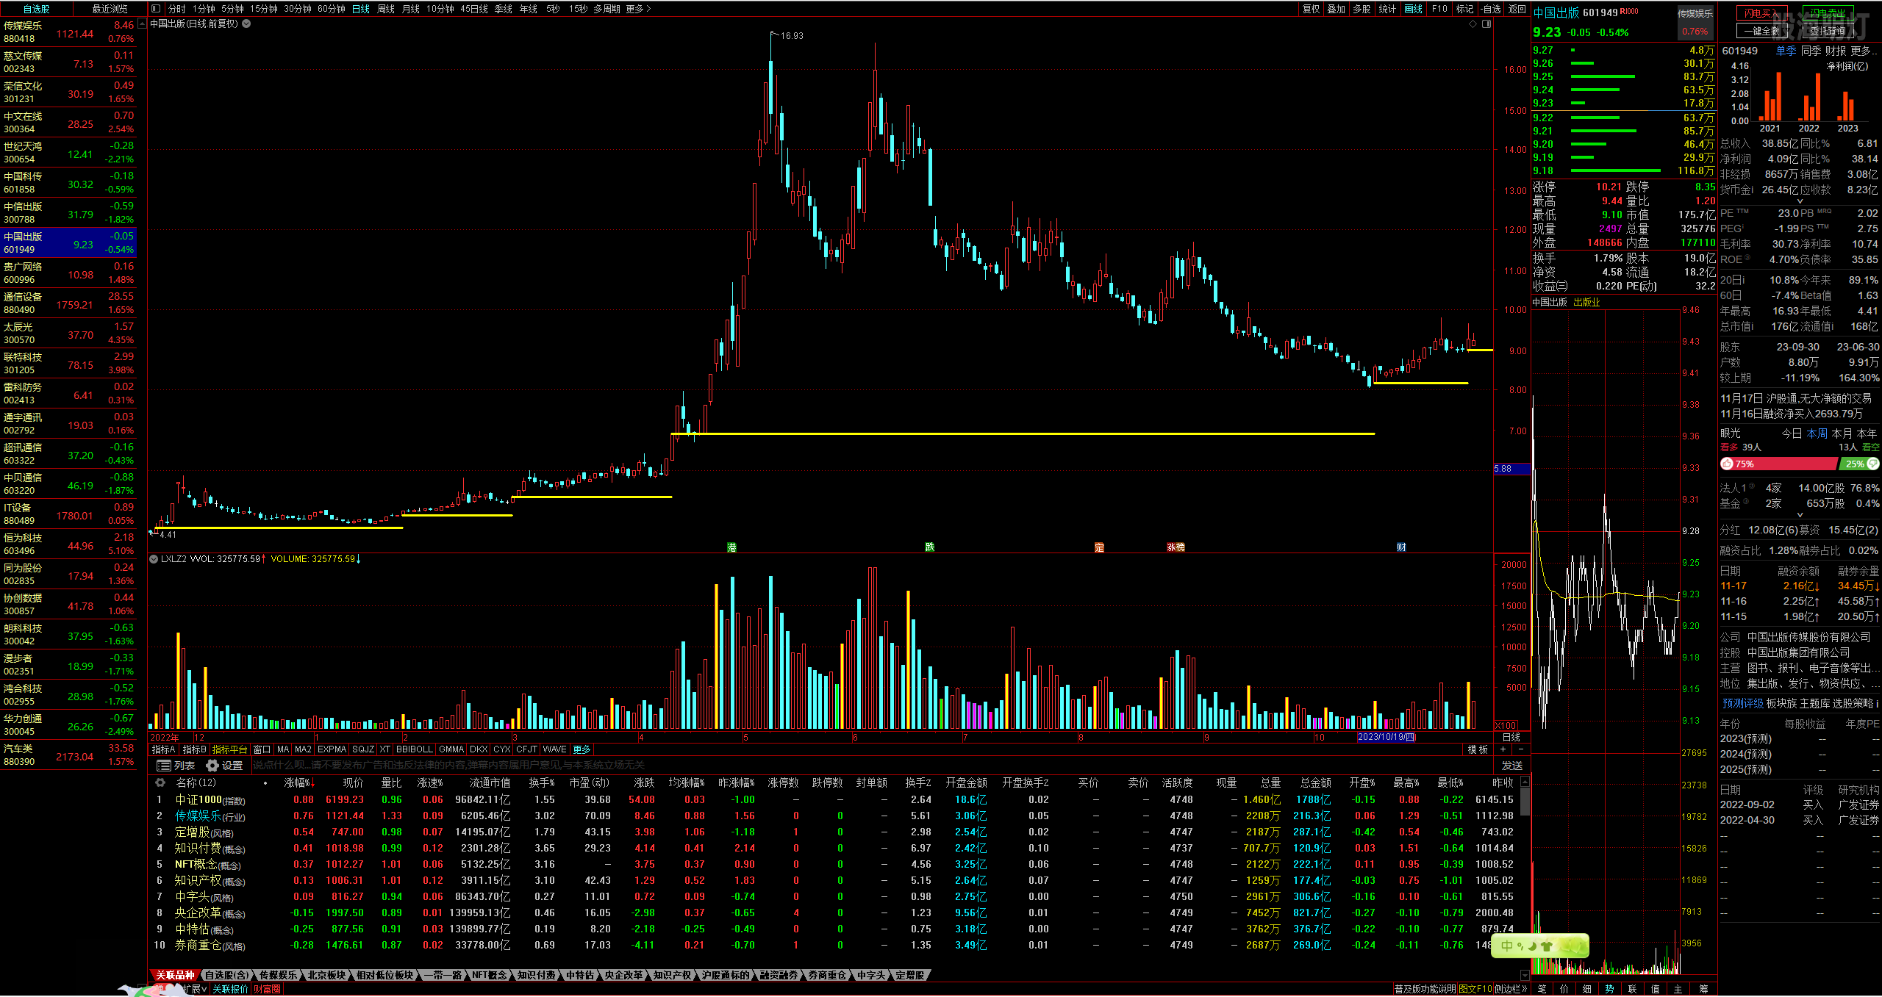Expand the 更多 indicator list
Image resolution: width=1882 pixels, height=997 pixels.
[582, 749]
